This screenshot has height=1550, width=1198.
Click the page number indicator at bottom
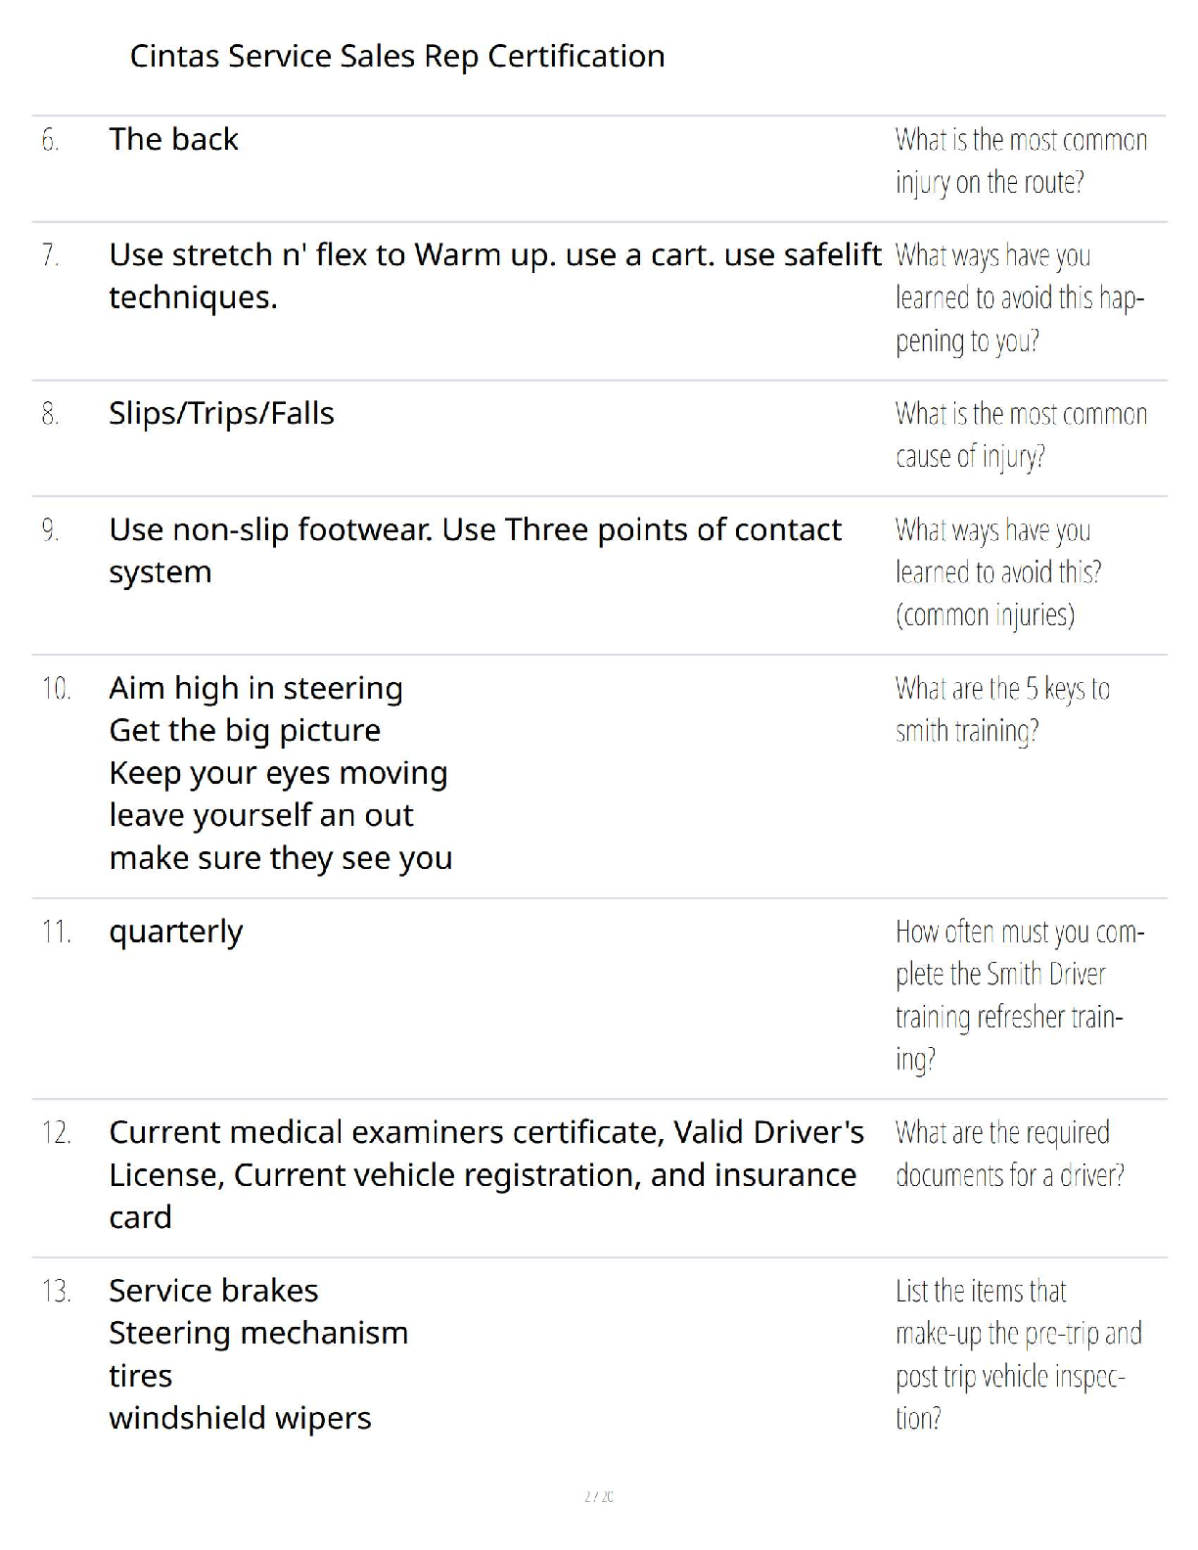tap(599, 1496)
